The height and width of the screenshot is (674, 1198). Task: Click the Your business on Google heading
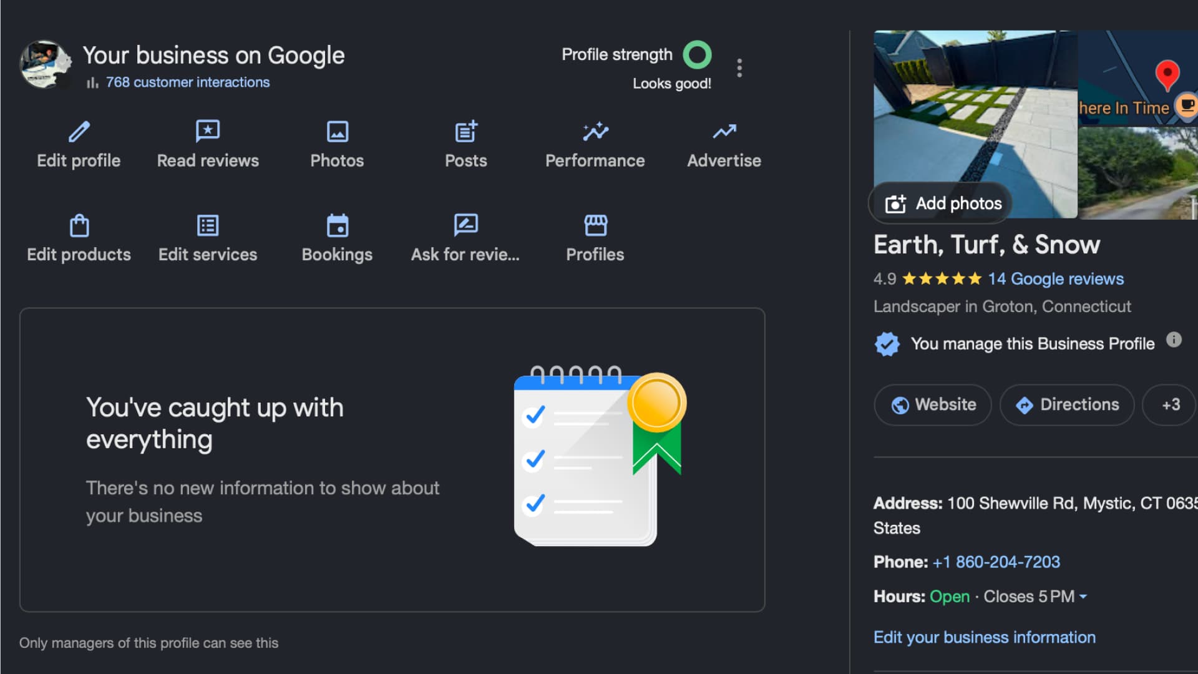pyautogui.click(x=213, y=56)
